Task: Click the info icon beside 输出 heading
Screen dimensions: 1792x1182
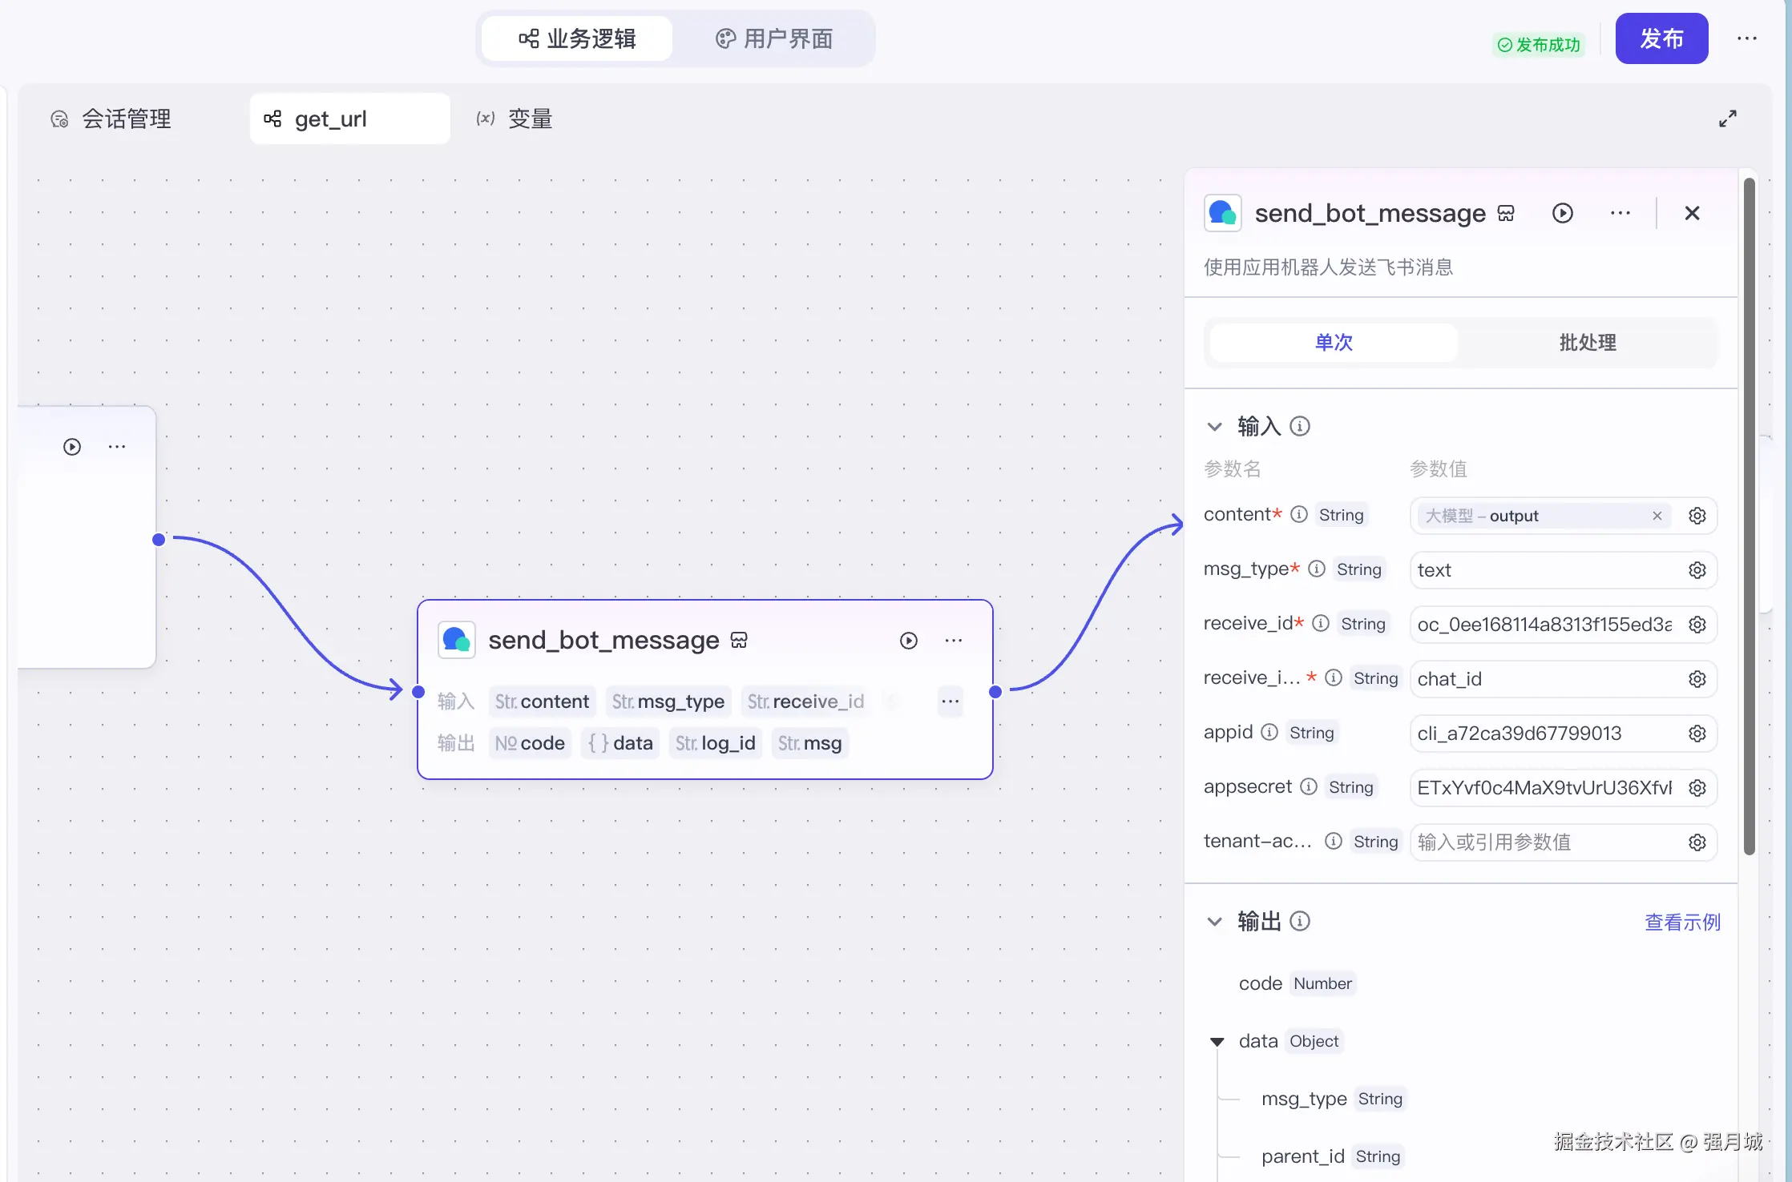Action: pos(1300,921)
